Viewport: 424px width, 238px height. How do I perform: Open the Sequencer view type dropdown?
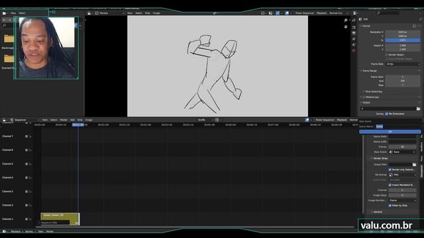25,120
